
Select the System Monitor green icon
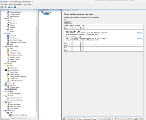click(8, 74)
